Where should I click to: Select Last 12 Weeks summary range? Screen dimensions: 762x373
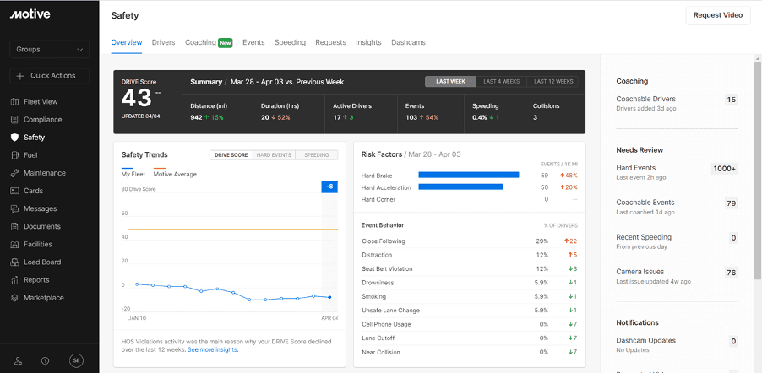tap(552, 82)
